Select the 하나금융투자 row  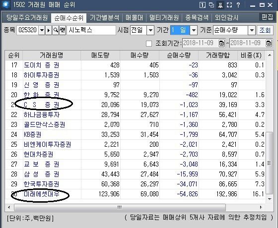[x=135, y=114]
